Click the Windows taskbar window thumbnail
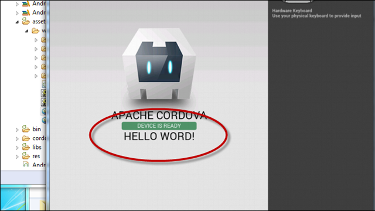Viewport: 375px width, 211px height. 13,199
